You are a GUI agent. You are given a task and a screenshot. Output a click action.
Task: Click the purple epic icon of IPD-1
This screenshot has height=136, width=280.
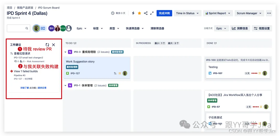pyautogui.click(x=70, y=85)
